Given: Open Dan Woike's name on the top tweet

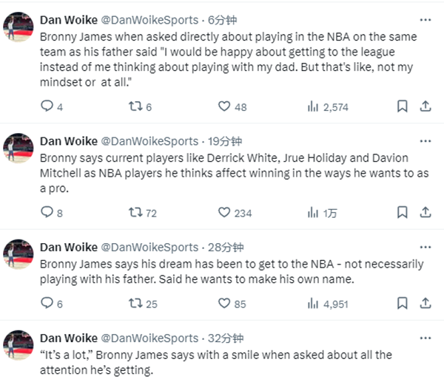Looking at the screenshot, I should (x=68, y=21).
